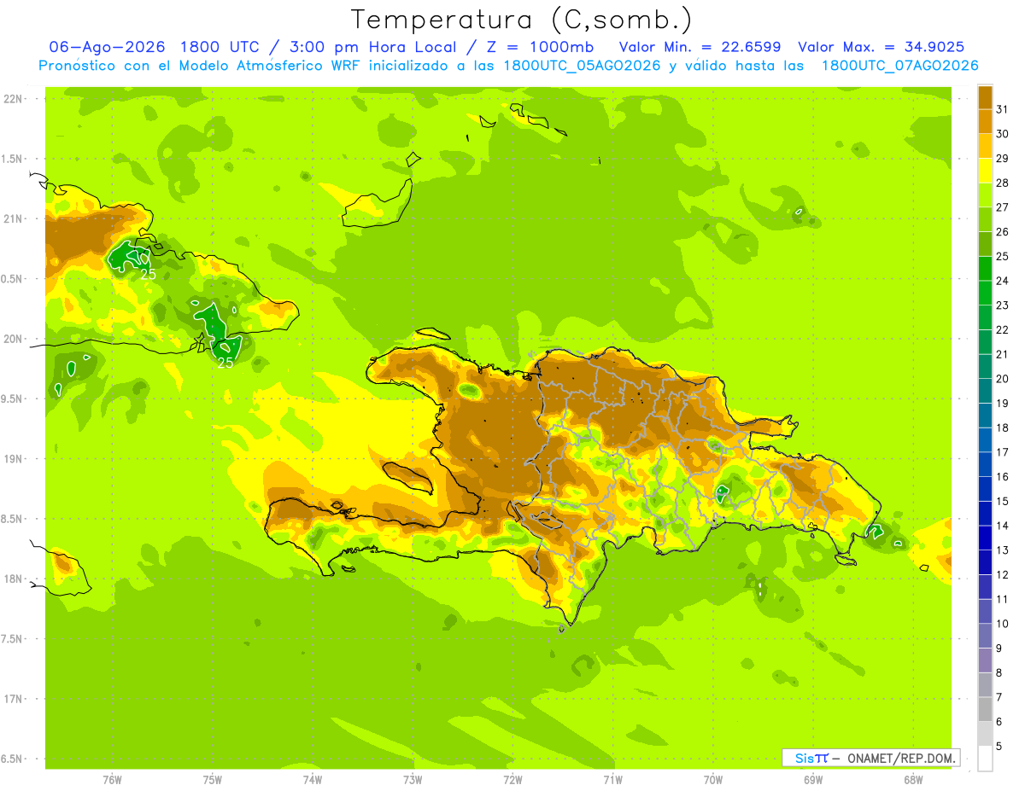Pick the green swatch between 24 and 25
The height and width of the screenshot is (791, 1025).
point(985,269)
